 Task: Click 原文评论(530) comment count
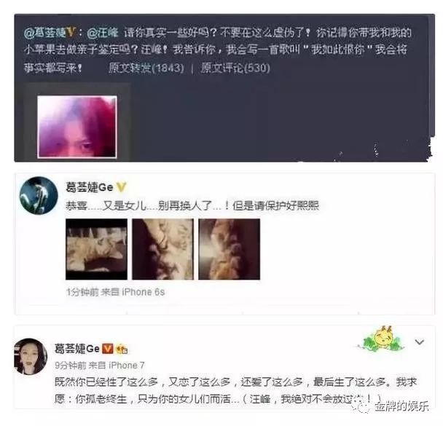[235, 68]
